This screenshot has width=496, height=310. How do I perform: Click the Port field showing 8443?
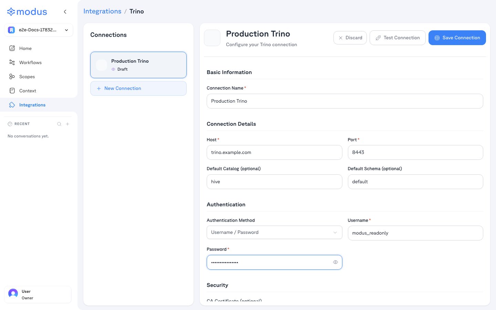tap(415, 152)
